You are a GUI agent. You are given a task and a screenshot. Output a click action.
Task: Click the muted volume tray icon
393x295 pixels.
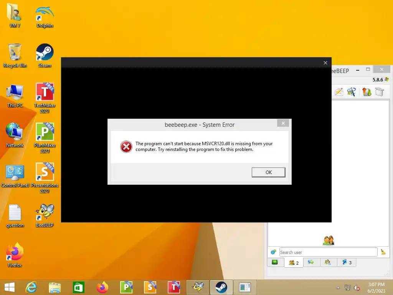click(x=357, y=288)
